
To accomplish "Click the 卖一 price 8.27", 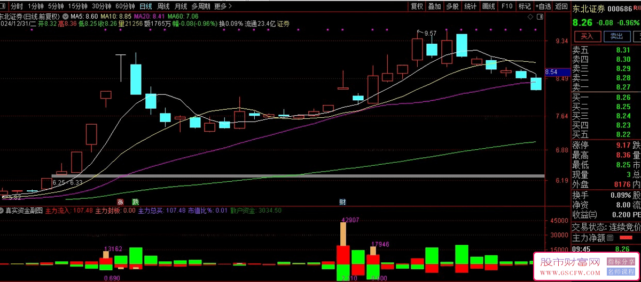I will click(623, 87).
